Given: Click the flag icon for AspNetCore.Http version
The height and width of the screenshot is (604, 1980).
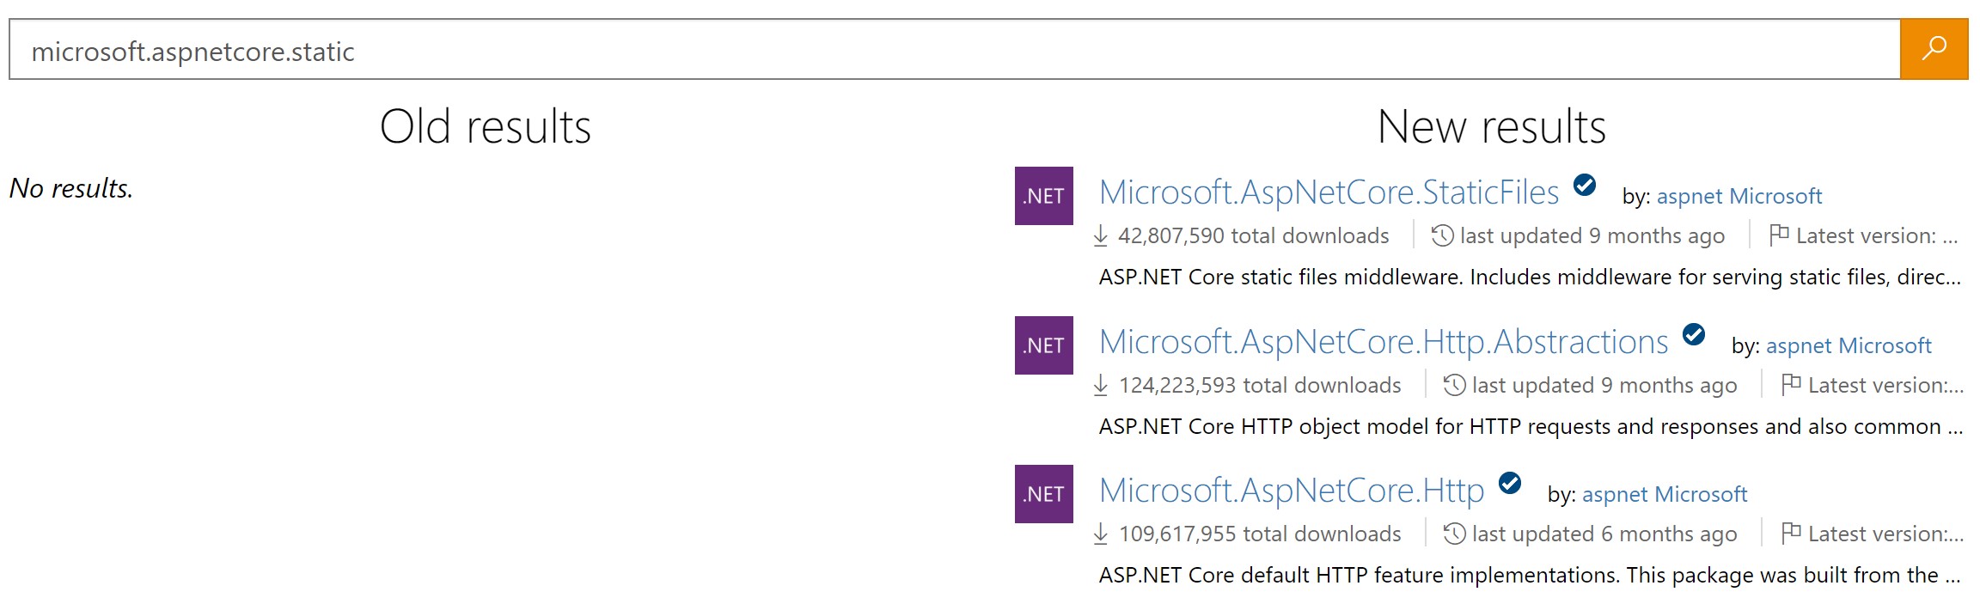Looking at the screenshot, I should pyautogui.click(x=1791, y=534).
